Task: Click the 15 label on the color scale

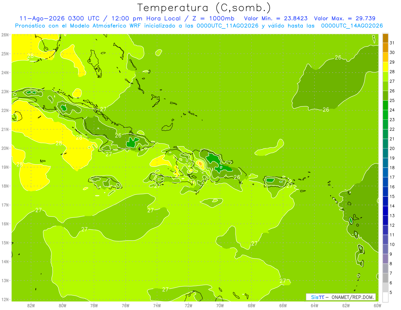Action: 392,197
